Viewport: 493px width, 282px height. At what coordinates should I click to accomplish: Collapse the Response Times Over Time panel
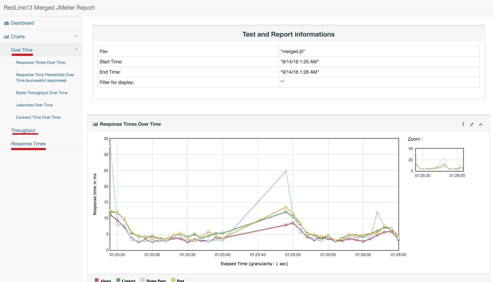click(481, 124)
